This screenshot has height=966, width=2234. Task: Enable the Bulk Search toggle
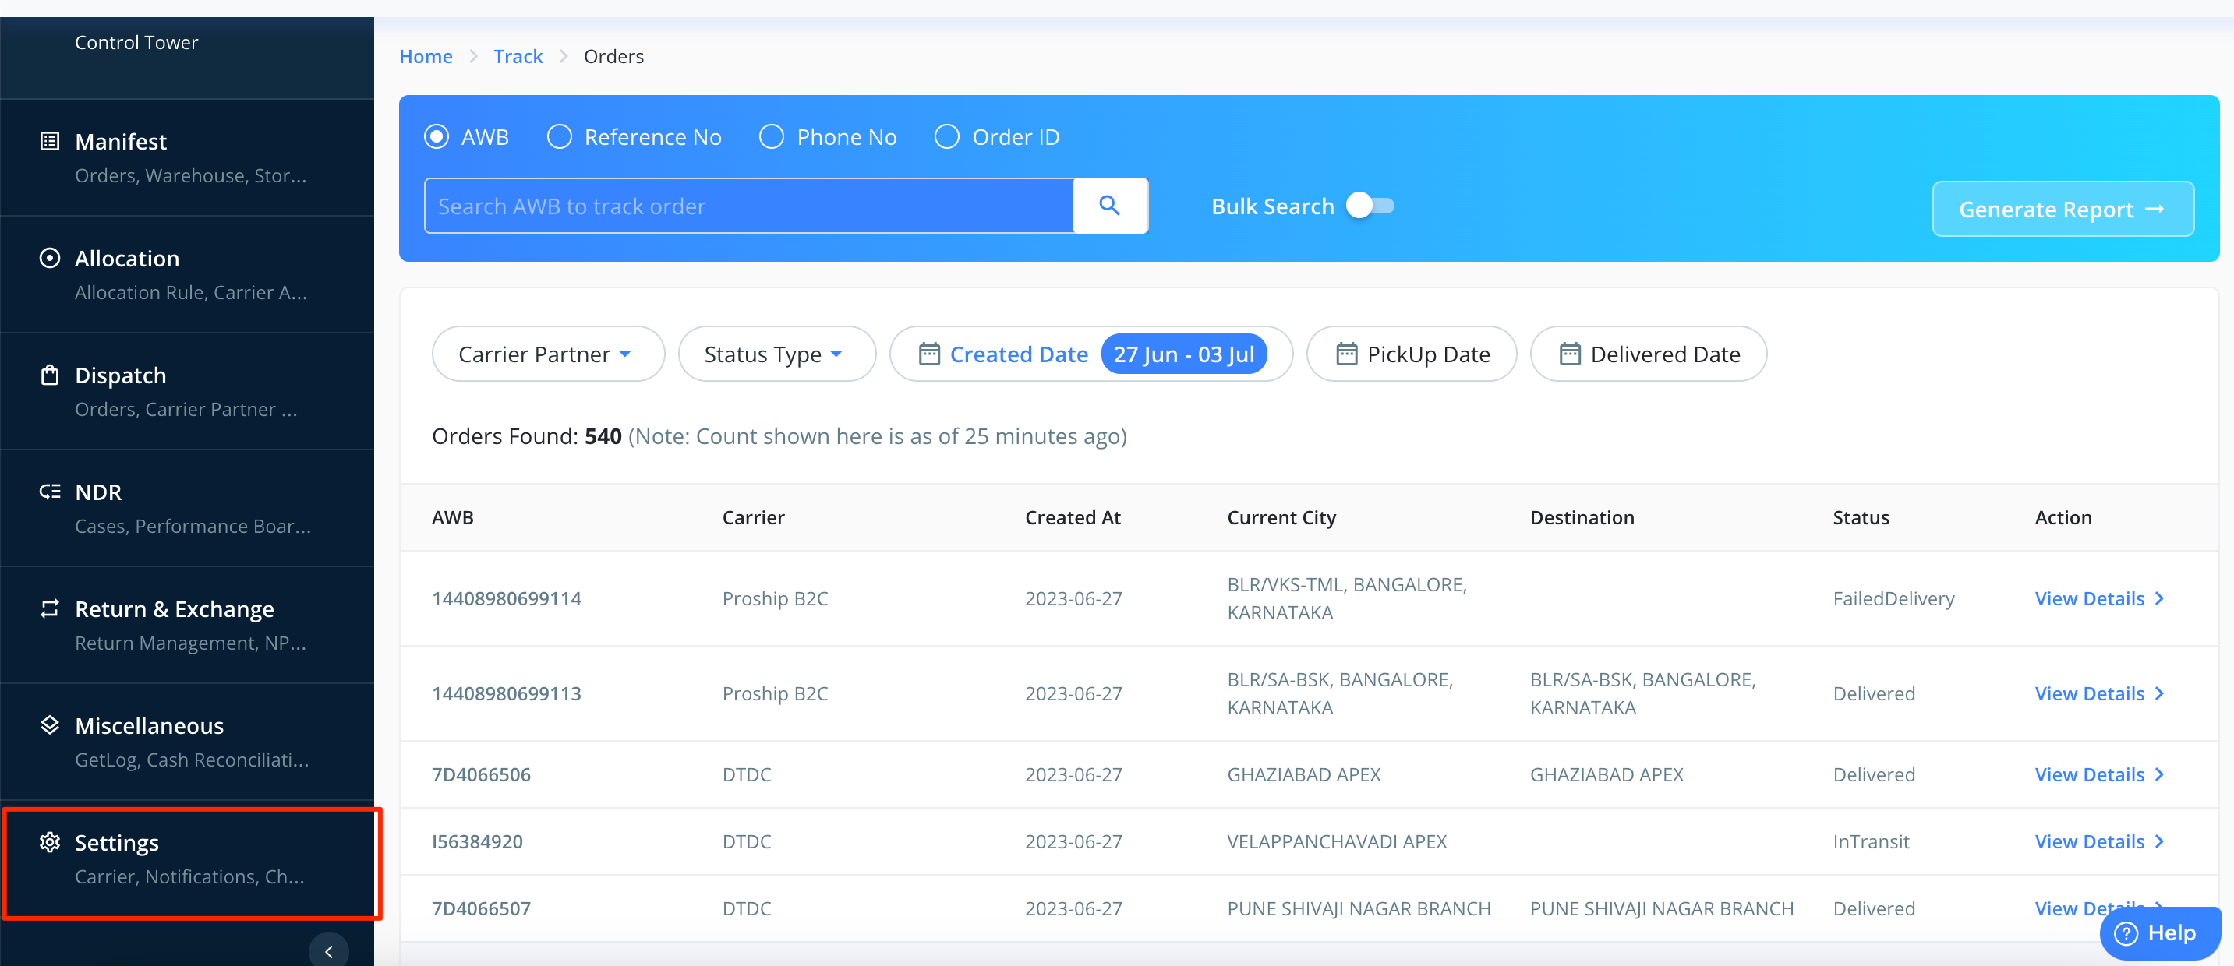[x=1370, y=206]
